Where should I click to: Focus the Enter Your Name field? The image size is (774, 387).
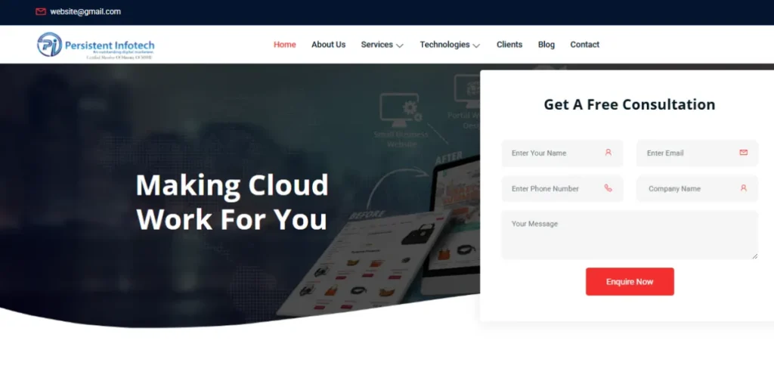(x=562, y=153)
